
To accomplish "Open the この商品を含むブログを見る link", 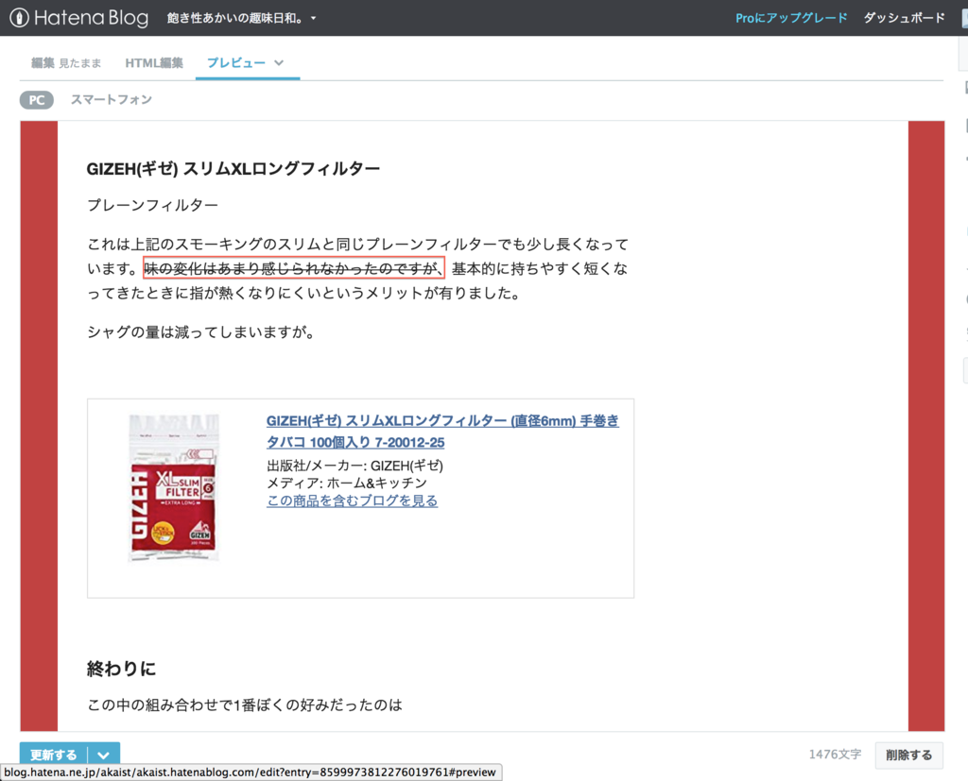I will click(x=352, y=501).
